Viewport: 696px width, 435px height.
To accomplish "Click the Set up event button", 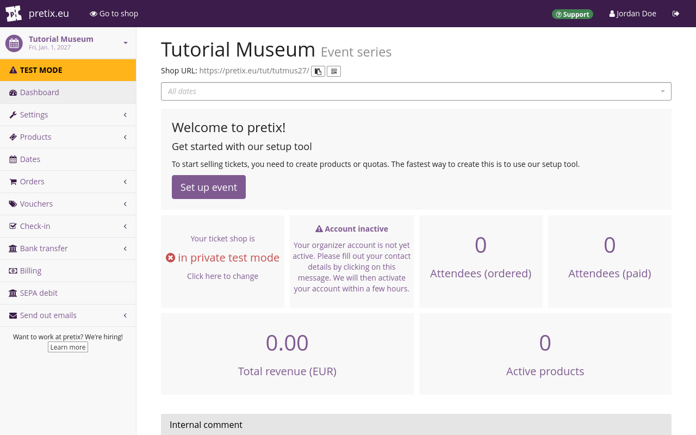I will coord(209,187).
